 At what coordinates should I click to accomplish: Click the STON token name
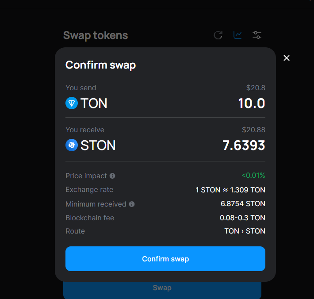click(x=98, y=145)
